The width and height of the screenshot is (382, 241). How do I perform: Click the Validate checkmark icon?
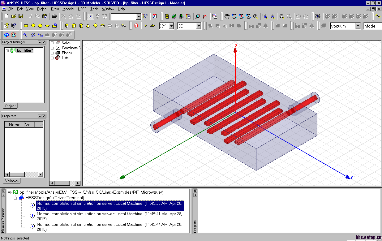coord(174,16)
